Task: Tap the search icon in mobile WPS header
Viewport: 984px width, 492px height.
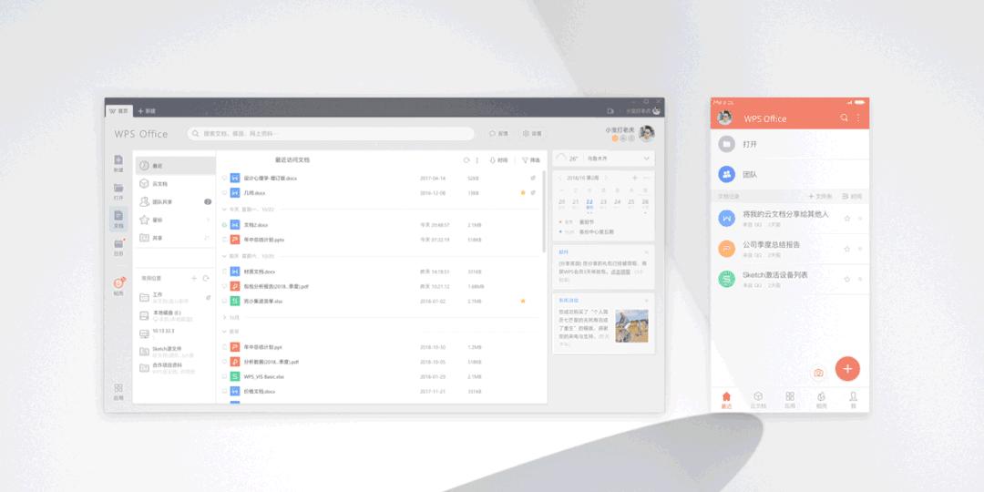Action: tap(844, 118)
